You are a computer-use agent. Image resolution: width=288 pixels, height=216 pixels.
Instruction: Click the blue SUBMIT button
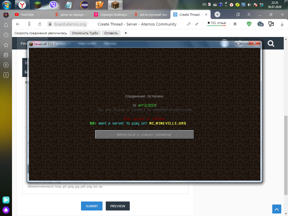[x=92, y=206]
